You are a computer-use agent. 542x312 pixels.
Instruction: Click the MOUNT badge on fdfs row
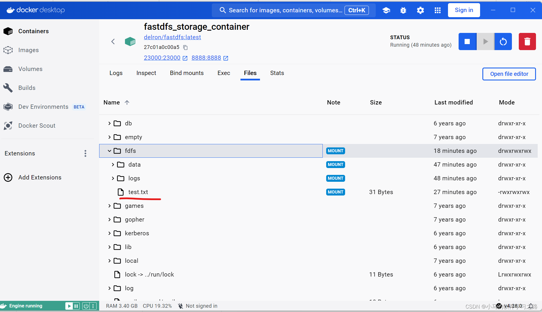[335, 151]
